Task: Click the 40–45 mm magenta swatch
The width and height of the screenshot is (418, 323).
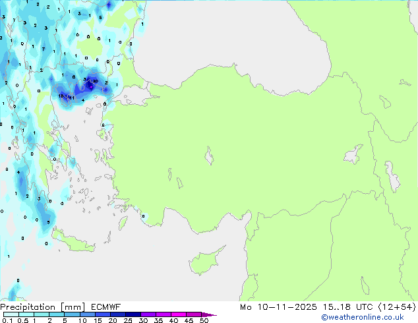Action: click(179, 314)
